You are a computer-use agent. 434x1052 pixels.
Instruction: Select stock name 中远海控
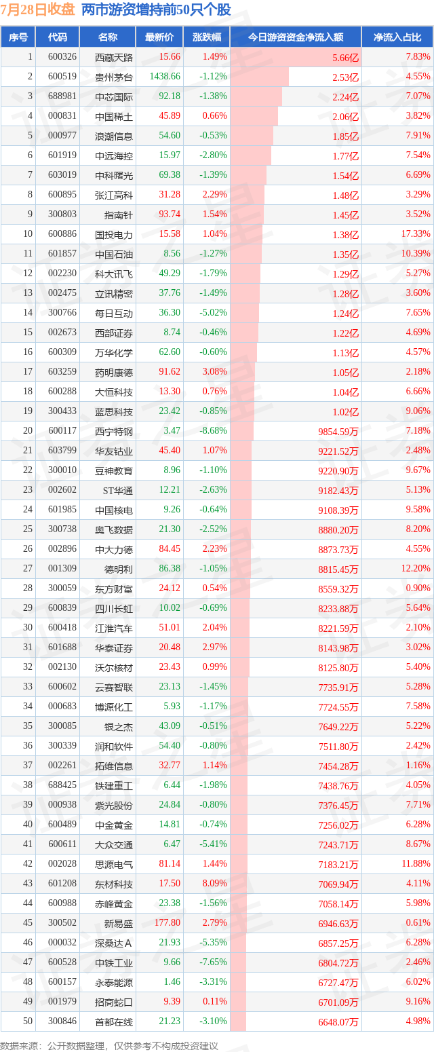114,156
